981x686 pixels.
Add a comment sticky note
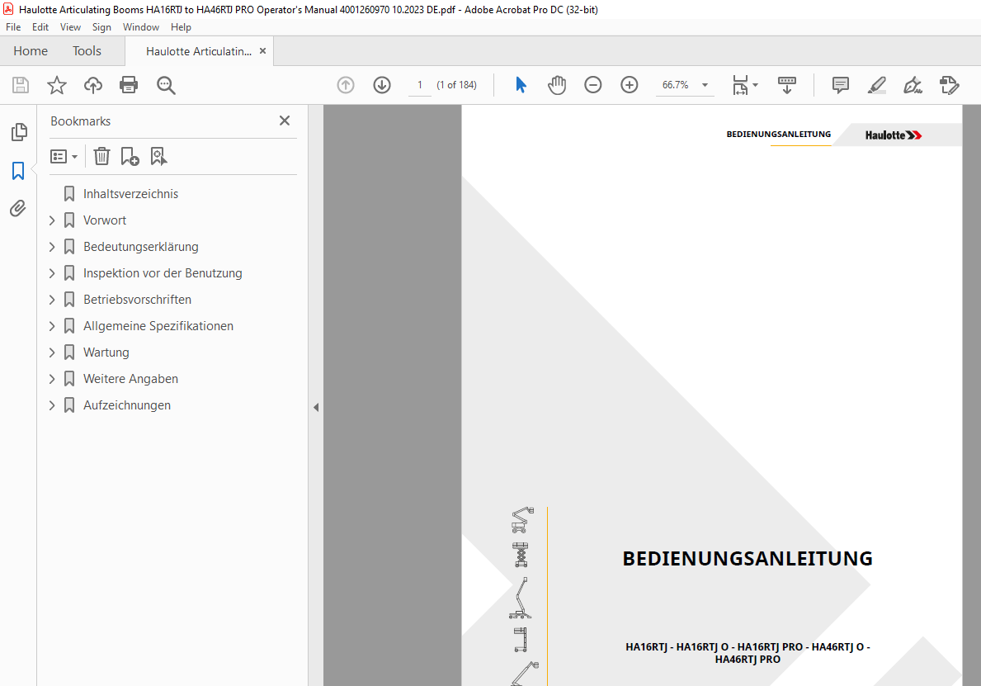pyautogui.click(x=840, y=85)
